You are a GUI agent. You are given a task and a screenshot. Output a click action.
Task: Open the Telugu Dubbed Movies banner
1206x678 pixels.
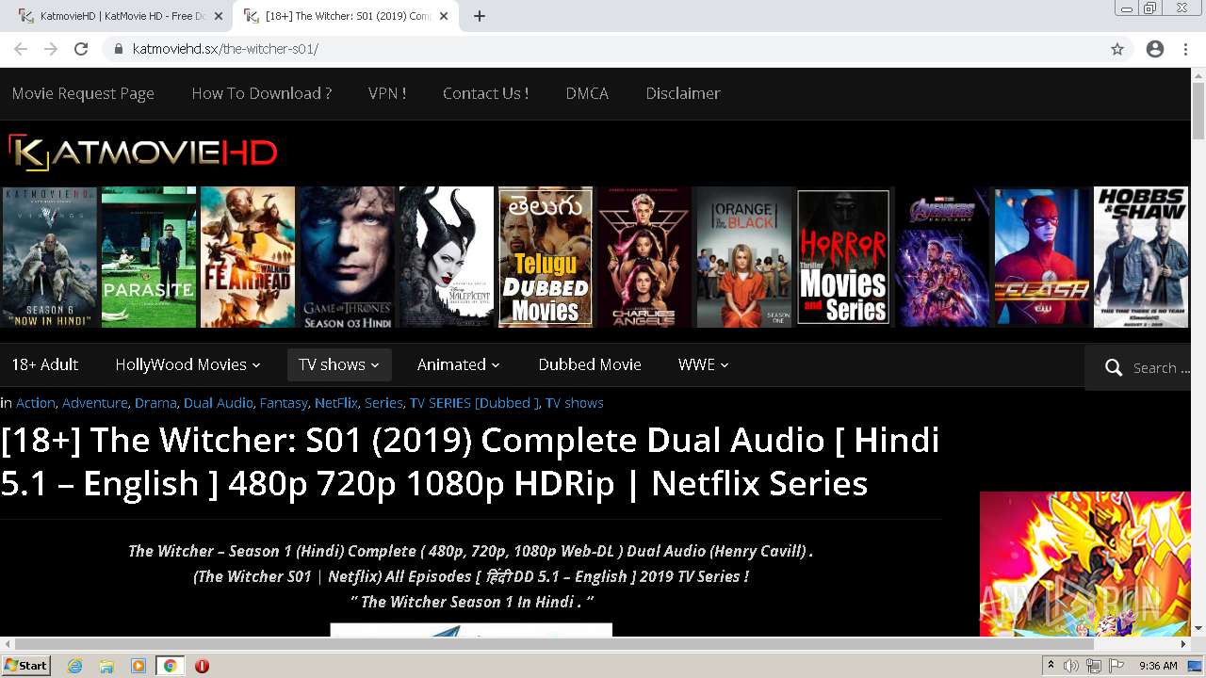pyautogui.click(x=546, y=257)
